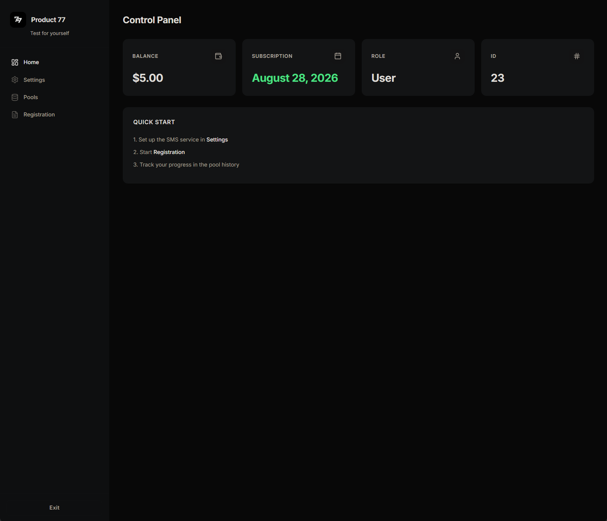Click the user icon on Role card
This screenshot has height=521, width=607.
point(457,56)
